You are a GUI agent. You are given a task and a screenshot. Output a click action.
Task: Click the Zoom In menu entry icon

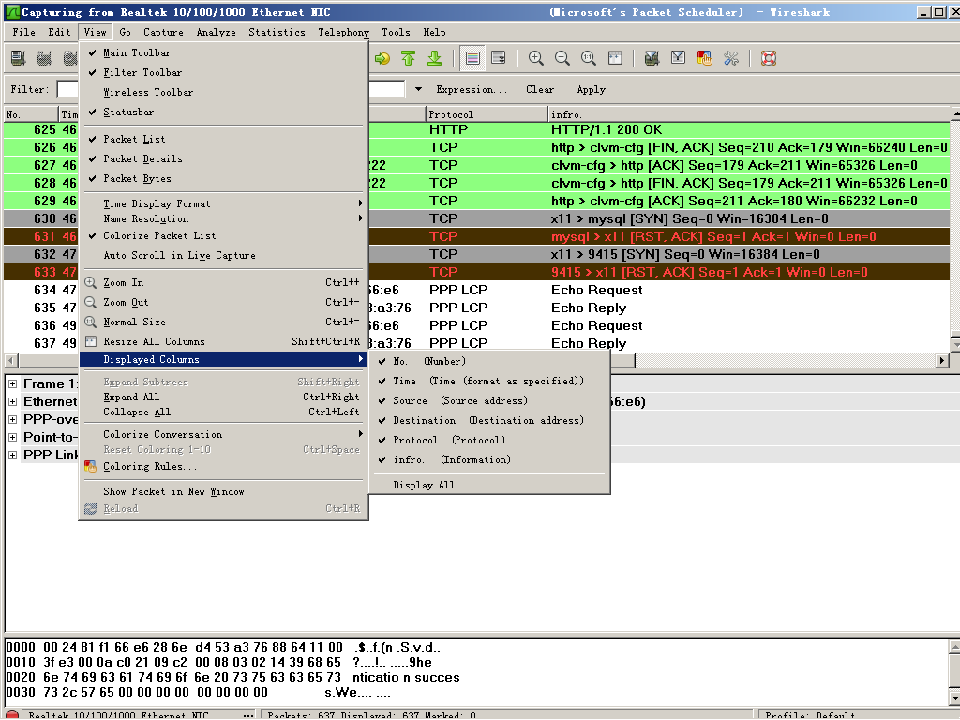[91, 282]
